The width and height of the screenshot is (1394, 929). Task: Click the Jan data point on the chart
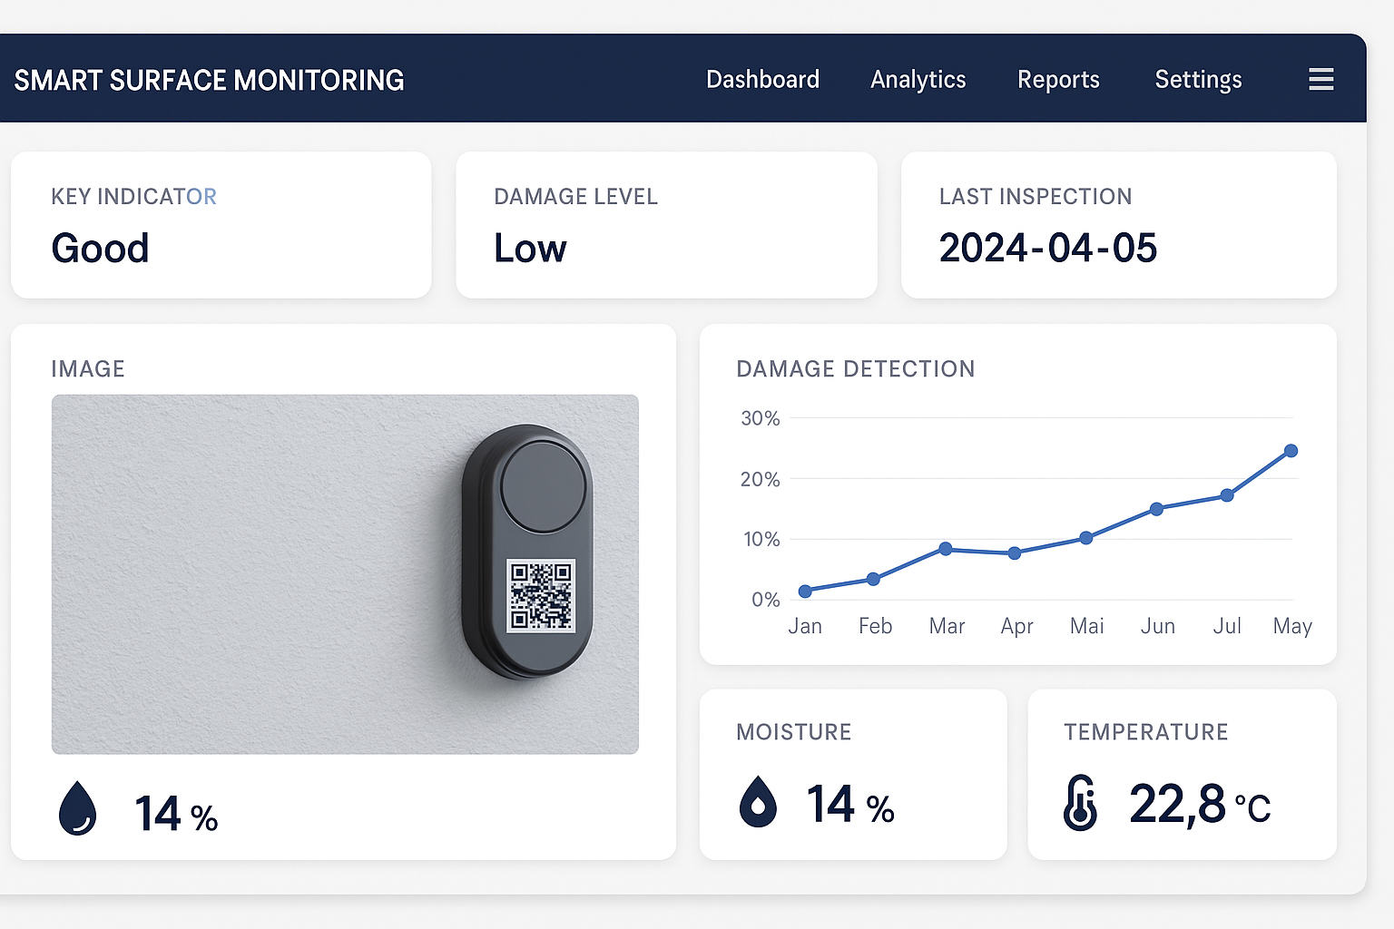805,591
